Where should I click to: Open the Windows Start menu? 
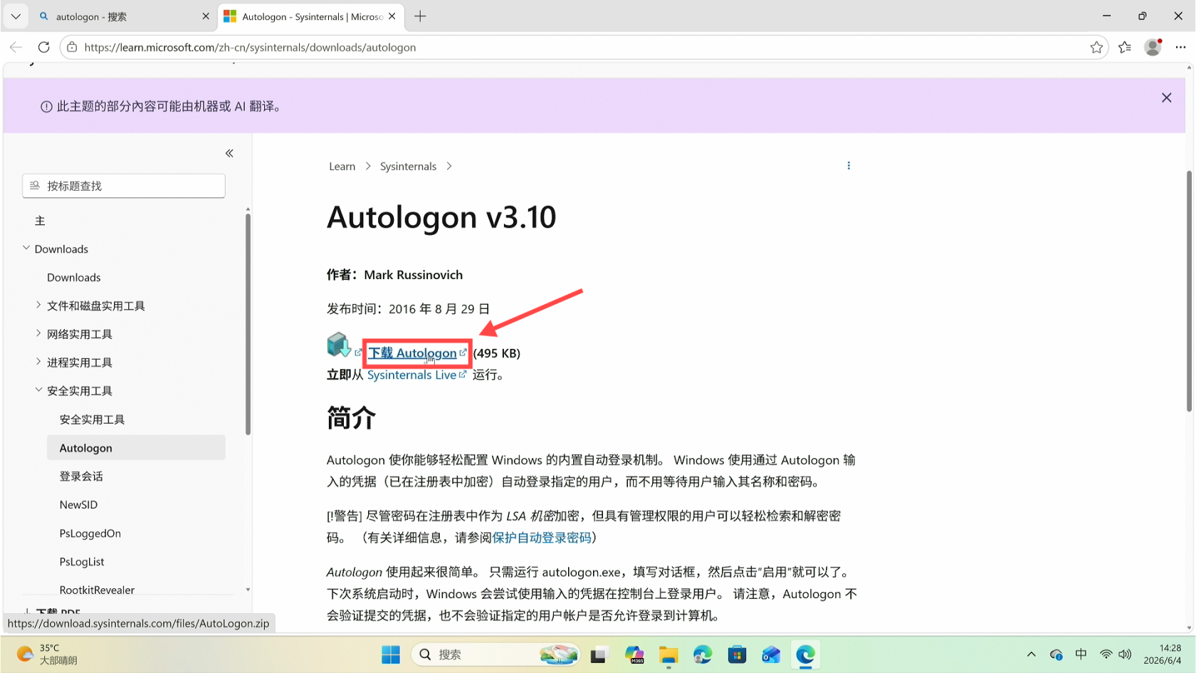click(x=391, y=654)
